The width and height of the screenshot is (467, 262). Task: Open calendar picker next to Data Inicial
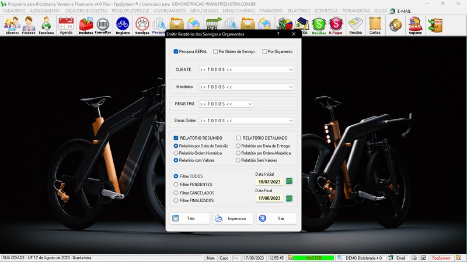pyautogui.click(x=289, y=182)
